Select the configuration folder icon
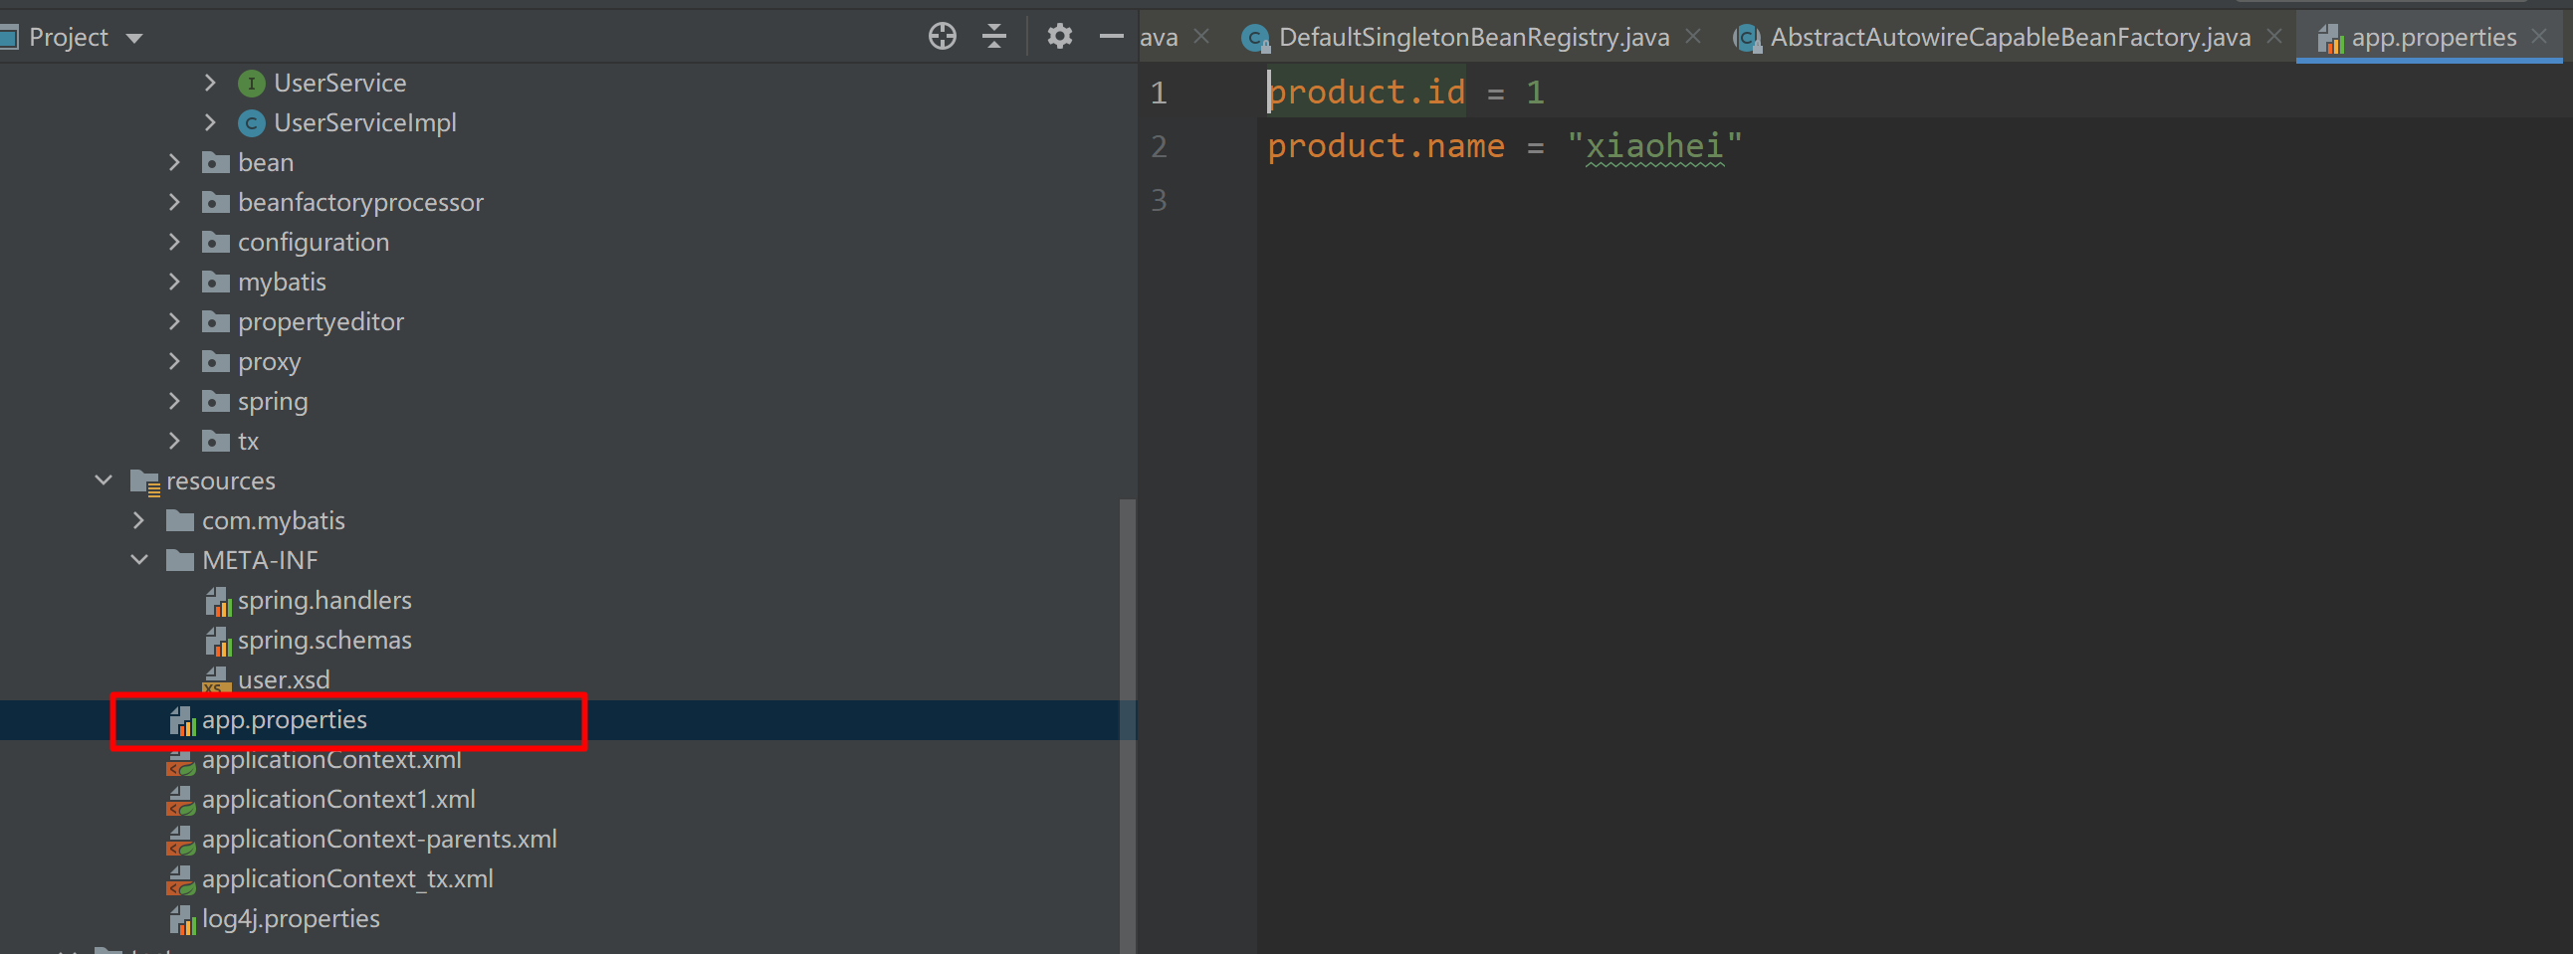The height and width of the screenshot is (954, 2573). pyautogui.click(x=216, y=243)
